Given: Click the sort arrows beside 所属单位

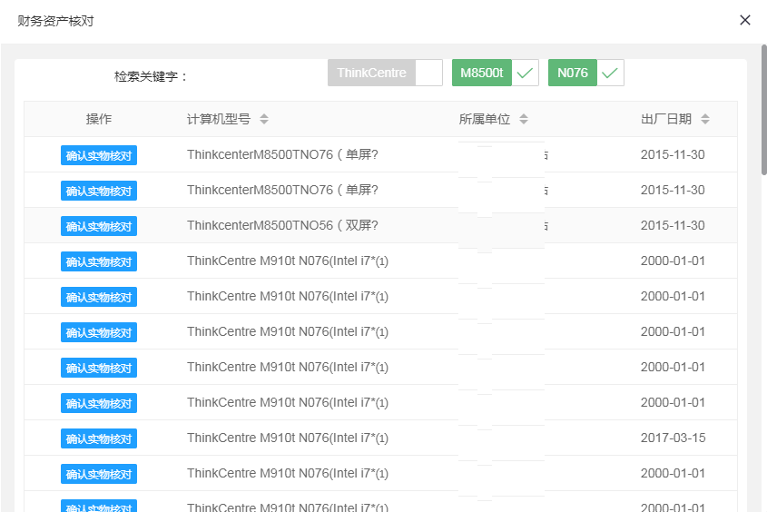Looking at the screenshot, I should [524, 119].
